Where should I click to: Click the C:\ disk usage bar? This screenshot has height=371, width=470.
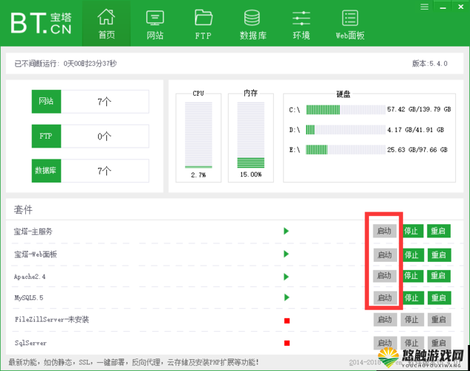[345, 110]
